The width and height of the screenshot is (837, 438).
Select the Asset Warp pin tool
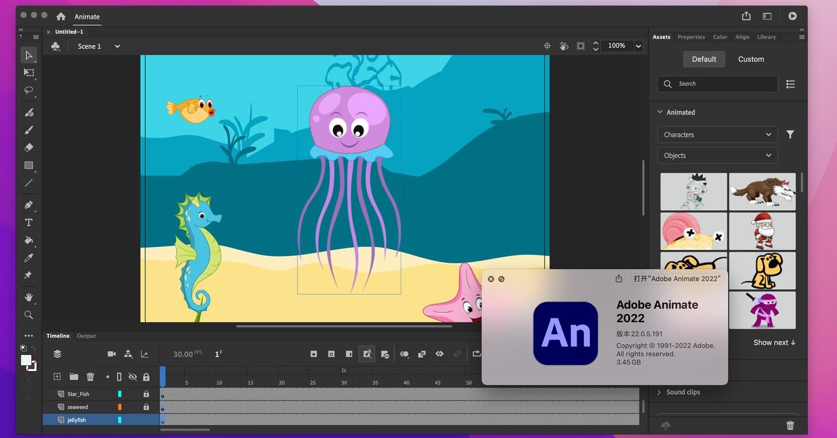click(x=29, y=275)
